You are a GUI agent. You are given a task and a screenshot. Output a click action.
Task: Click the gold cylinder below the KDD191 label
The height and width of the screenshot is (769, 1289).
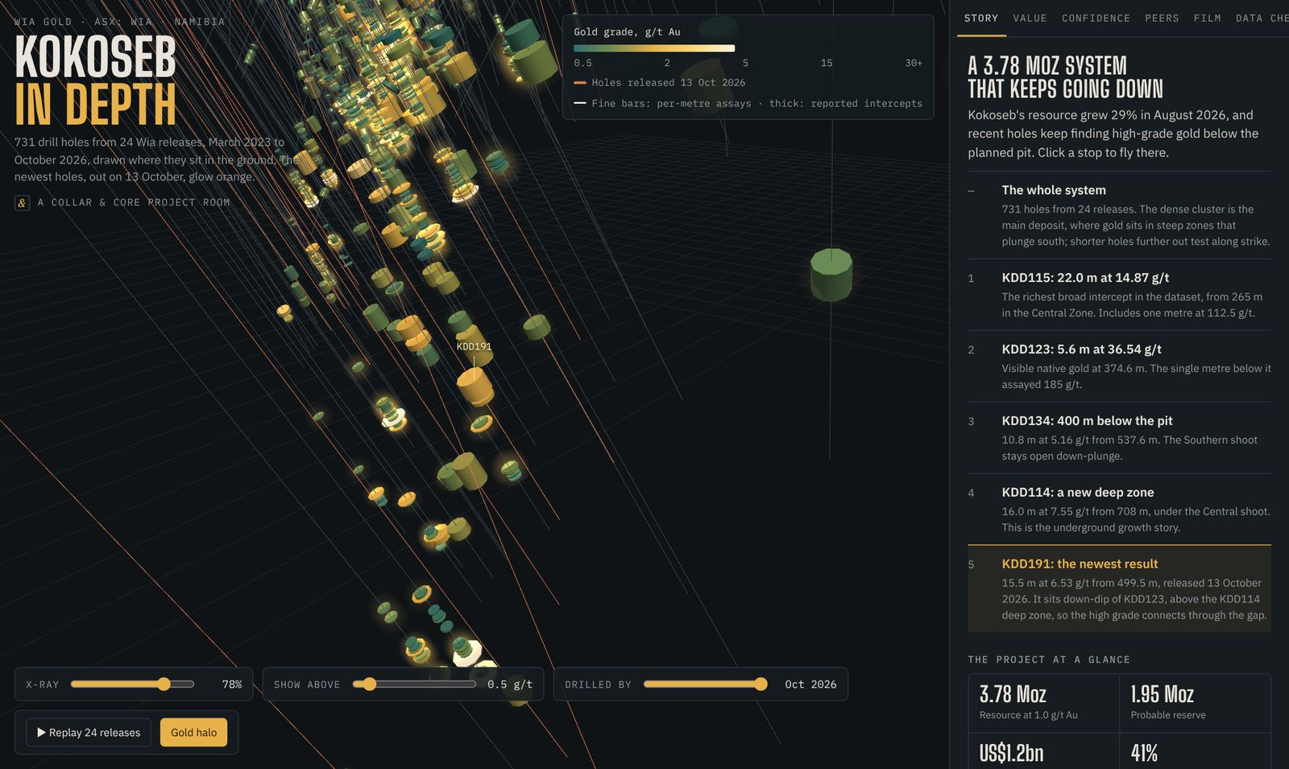(475, 387)
